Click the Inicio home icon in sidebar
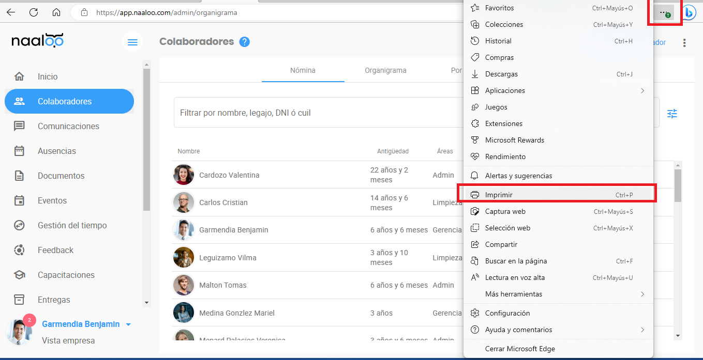703x360 pixels. [19, 76]
